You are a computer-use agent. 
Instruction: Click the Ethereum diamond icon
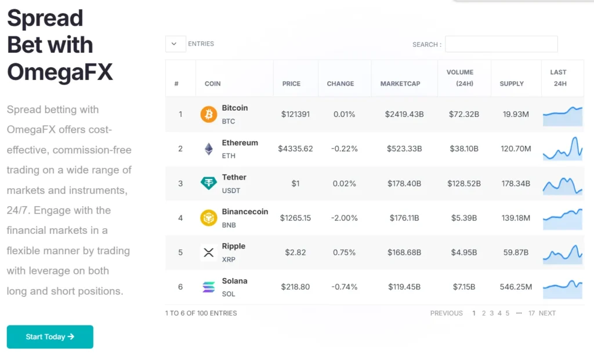point(209,149)
